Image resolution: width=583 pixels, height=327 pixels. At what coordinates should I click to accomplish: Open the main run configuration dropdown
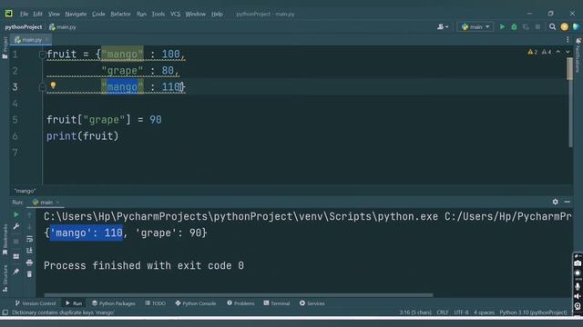tap(476, 26)
